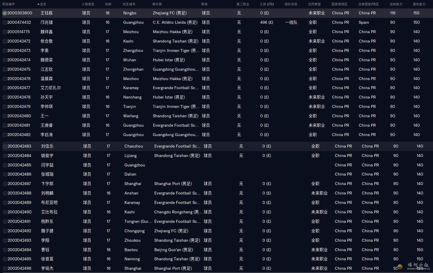Tick the selection circle for 邝兆镭
The height and width of the screenshot is (273, 433).
click(x=4, y=23)
